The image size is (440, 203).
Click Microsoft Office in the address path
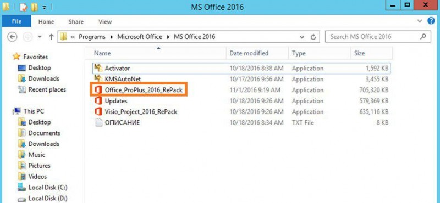coord(140,37)
